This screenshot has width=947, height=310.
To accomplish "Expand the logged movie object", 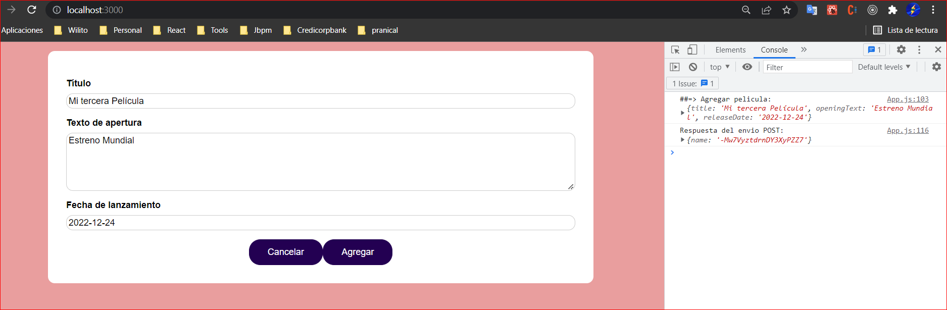I will [683, 113].
